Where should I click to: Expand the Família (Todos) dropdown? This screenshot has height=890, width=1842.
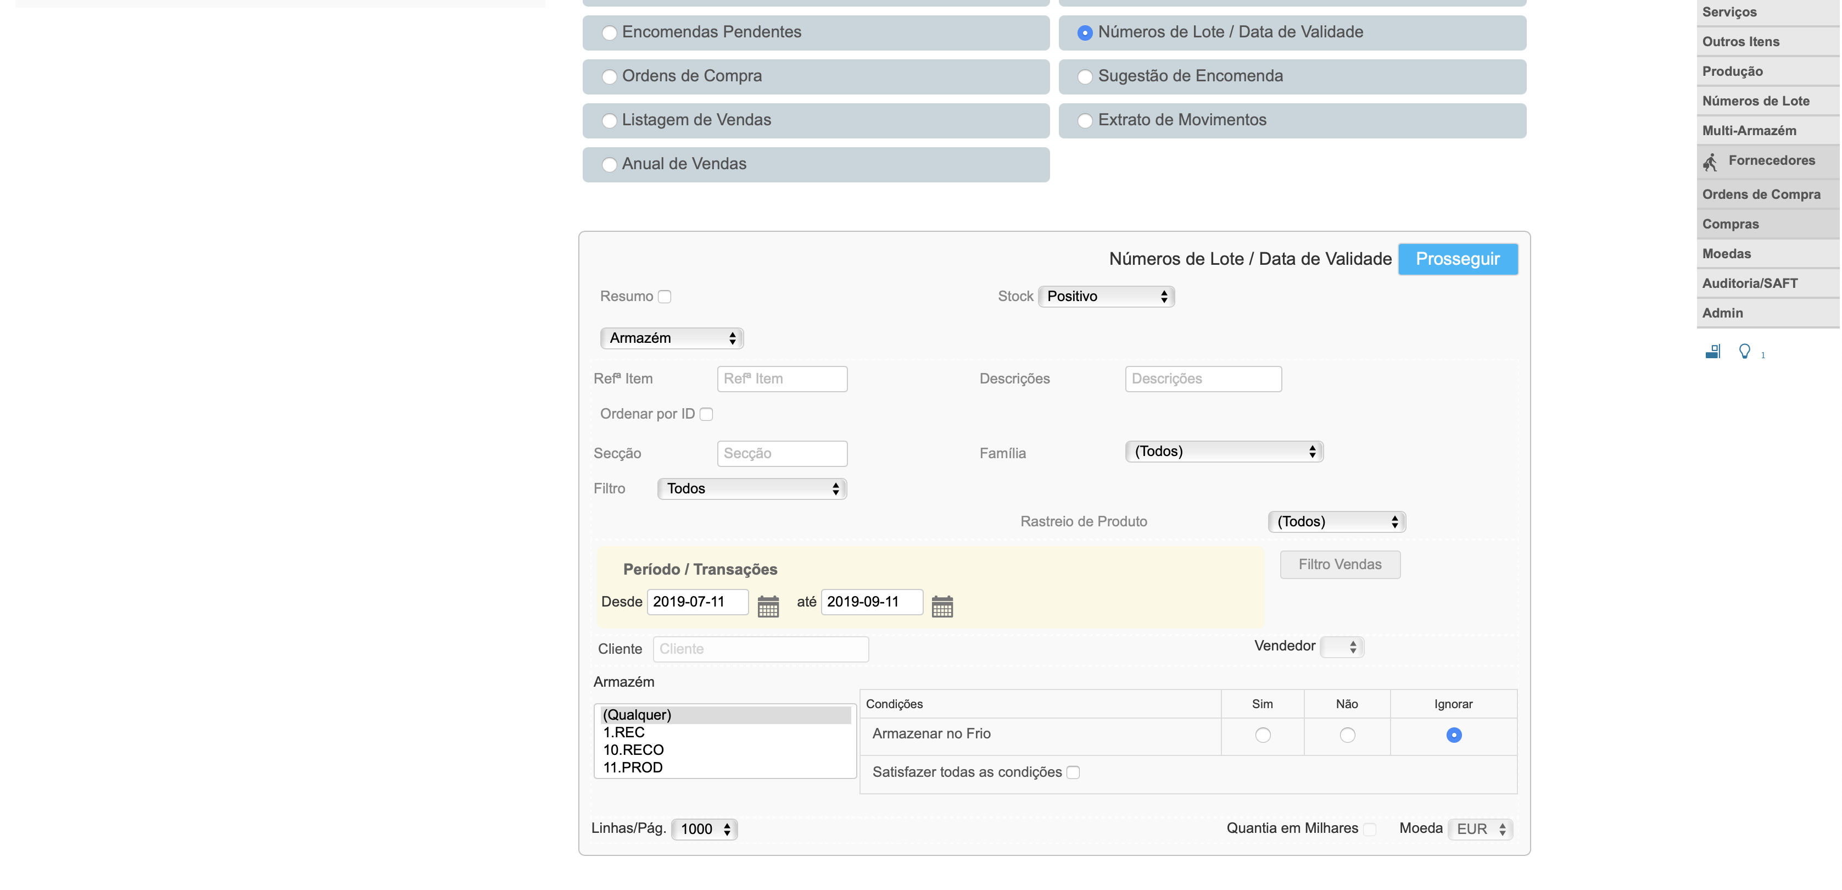click(x=1224, y=452)
